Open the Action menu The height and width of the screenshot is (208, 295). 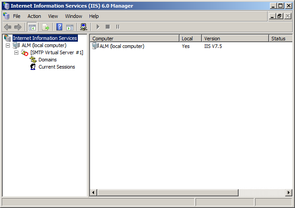coord(34,16)
